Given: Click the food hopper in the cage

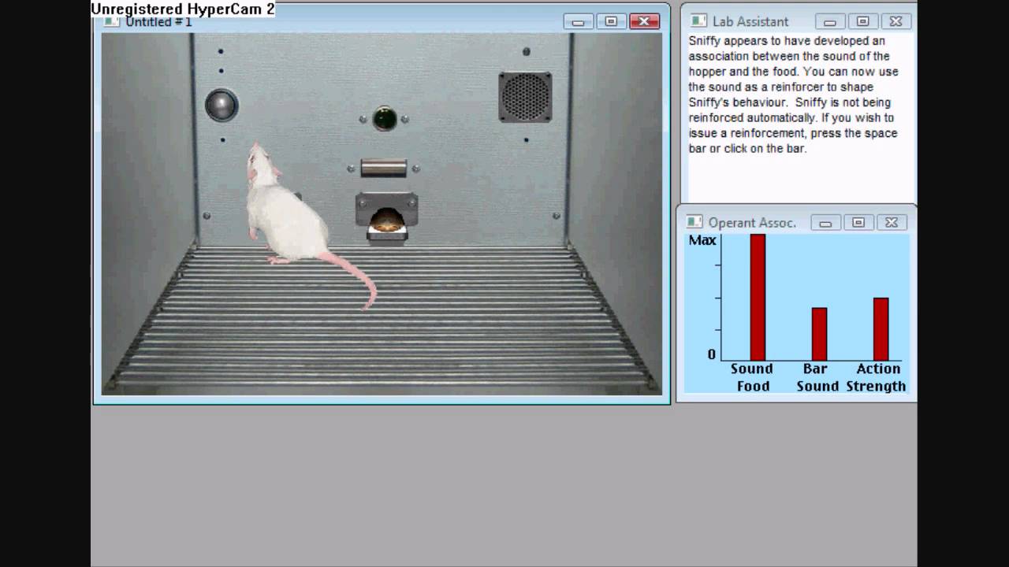Looking at the screenshot, I should (x=386, y=216).
